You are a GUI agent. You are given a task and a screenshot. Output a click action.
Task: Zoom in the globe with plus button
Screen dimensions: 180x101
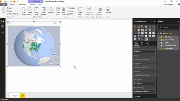tap(58, 65)
